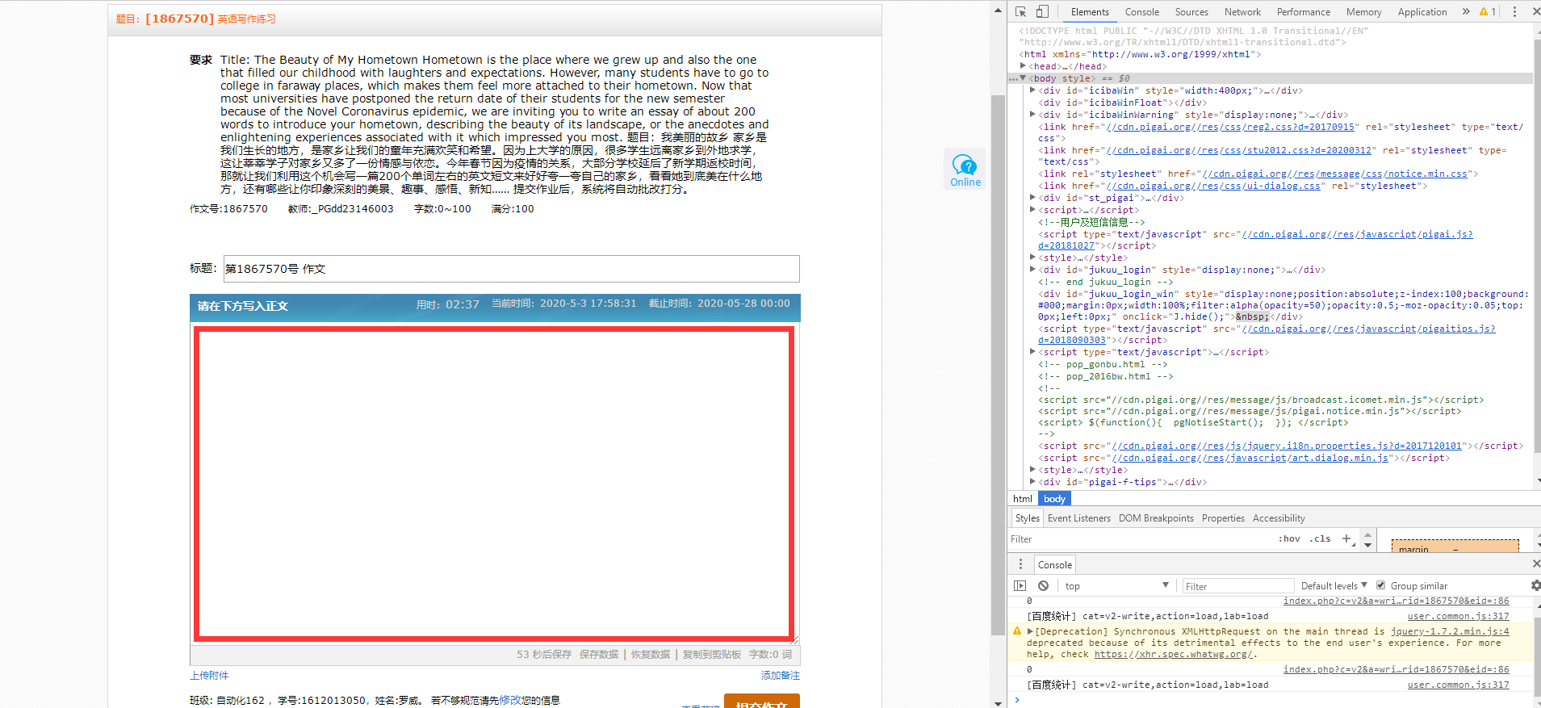Activate the DevTools inspect element picker
The image size is (1541, 708).
1020,11
